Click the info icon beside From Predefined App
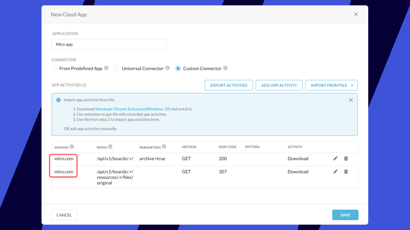410x230 pixels. point(106,68)
